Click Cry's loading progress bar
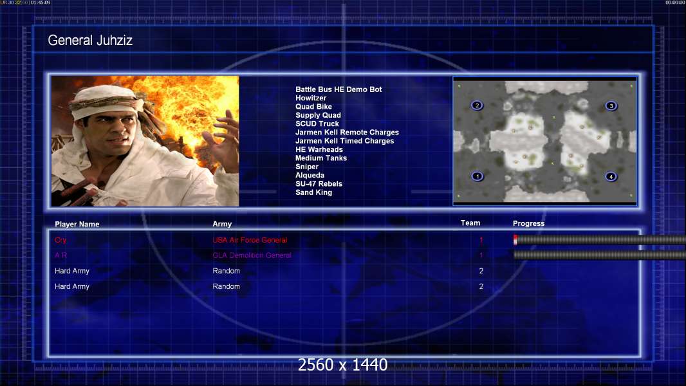686x386 pixels. (599, 239)
